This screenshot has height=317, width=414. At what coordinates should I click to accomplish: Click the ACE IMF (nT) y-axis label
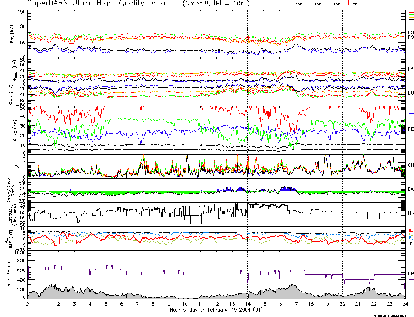click(x=10, y=239)
